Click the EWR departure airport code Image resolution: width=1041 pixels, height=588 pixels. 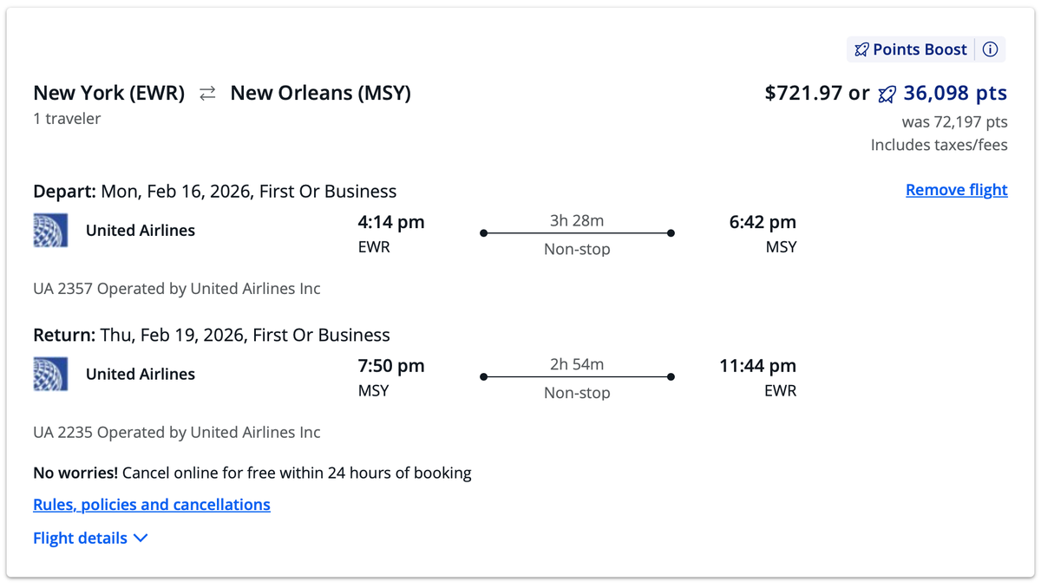tap(373, 246)
